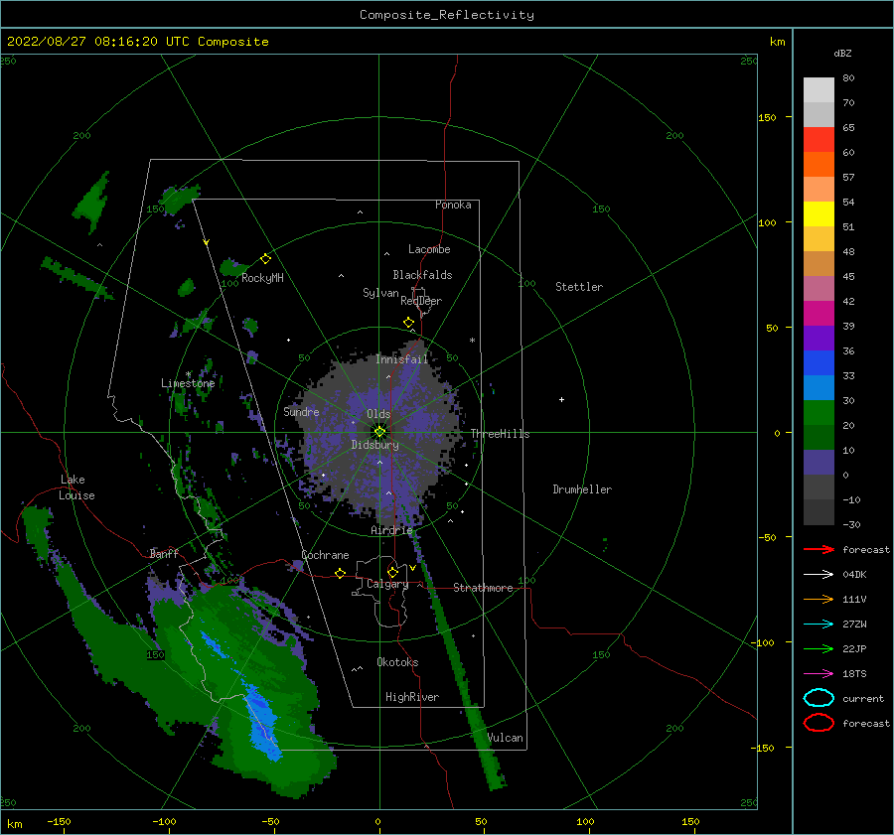The height and width of the screenshot is (835, 894).
Task: Click the Innisfail city label
Action: 401,359
